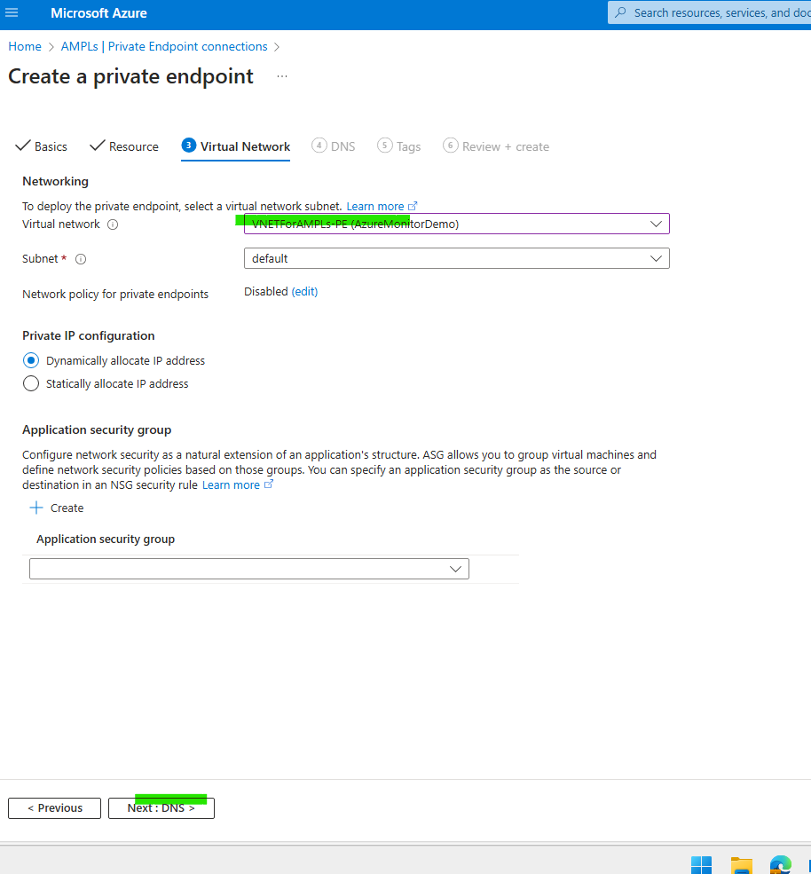Screen dimensions: 811x874
Task: Click the Next : DNS button
Action: 161,808
